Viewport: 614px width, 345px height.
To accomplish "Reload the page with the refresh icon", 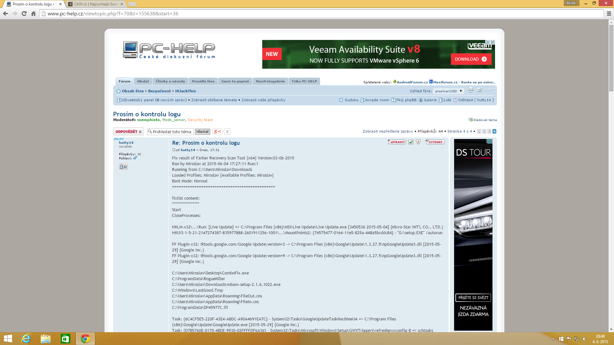I will 24,13.
